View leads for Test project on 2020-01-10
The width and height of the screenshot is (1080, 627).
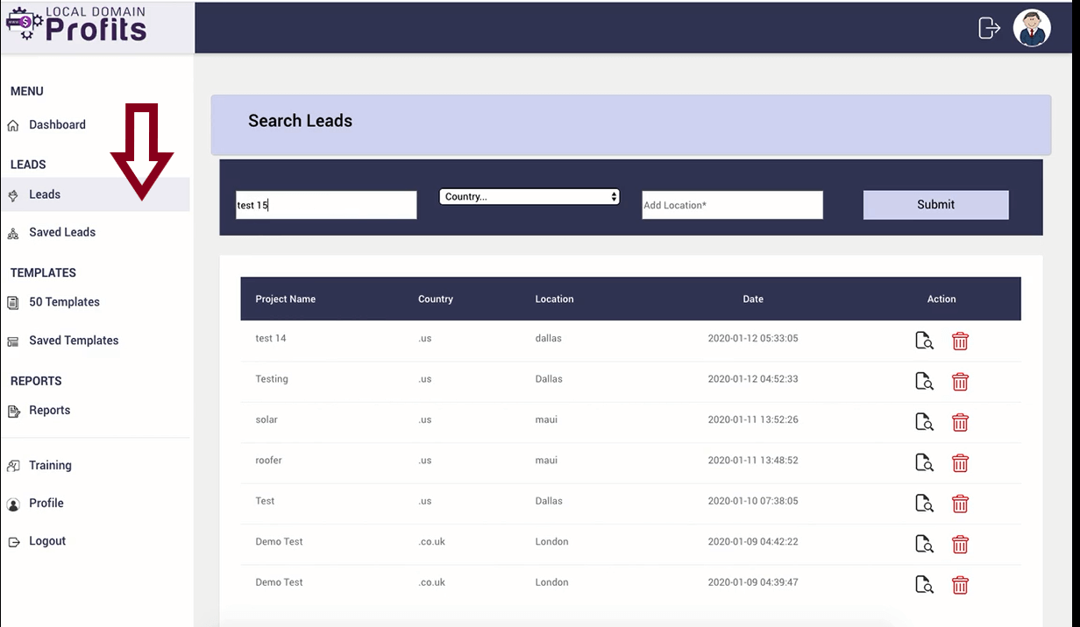924,504
